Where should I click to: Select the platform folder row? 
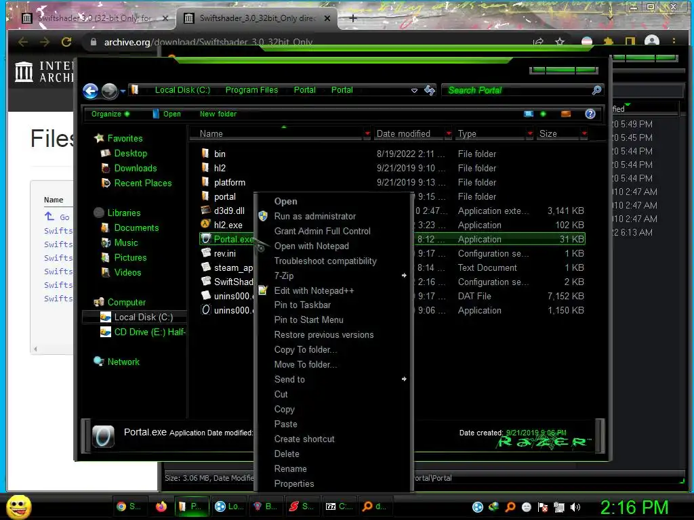(392, 182)
